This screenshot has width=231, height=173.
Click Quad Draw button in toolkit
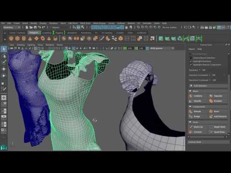[x=218, y=132]
